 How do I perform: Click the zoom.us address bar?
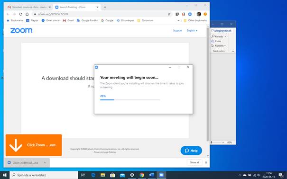pos(102,14)
